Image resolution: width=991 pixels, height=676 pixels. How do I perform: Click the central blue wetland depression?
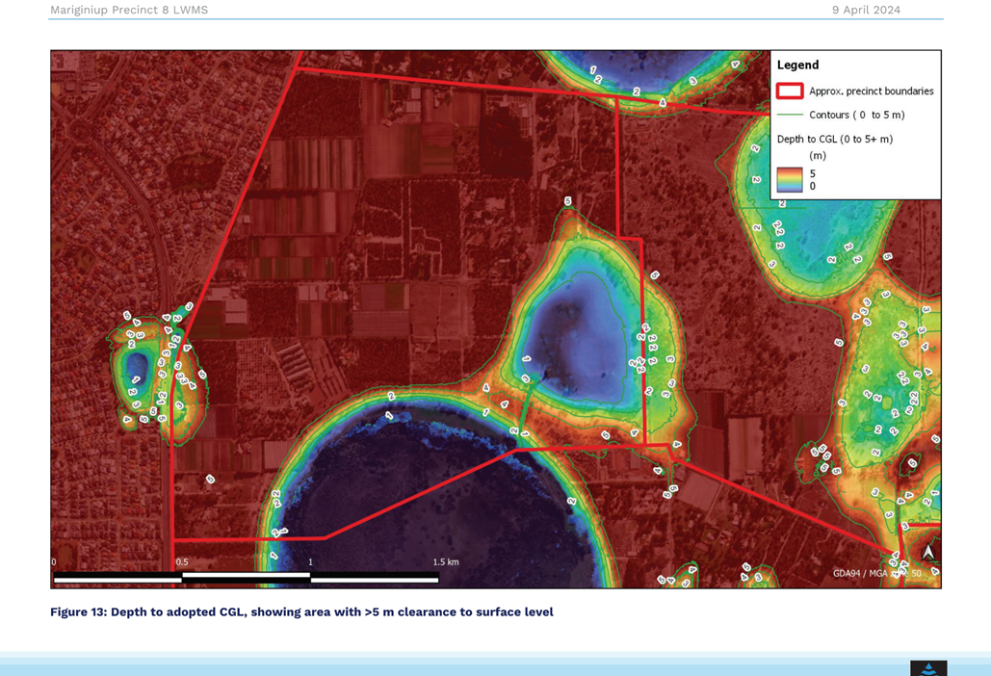578,341
